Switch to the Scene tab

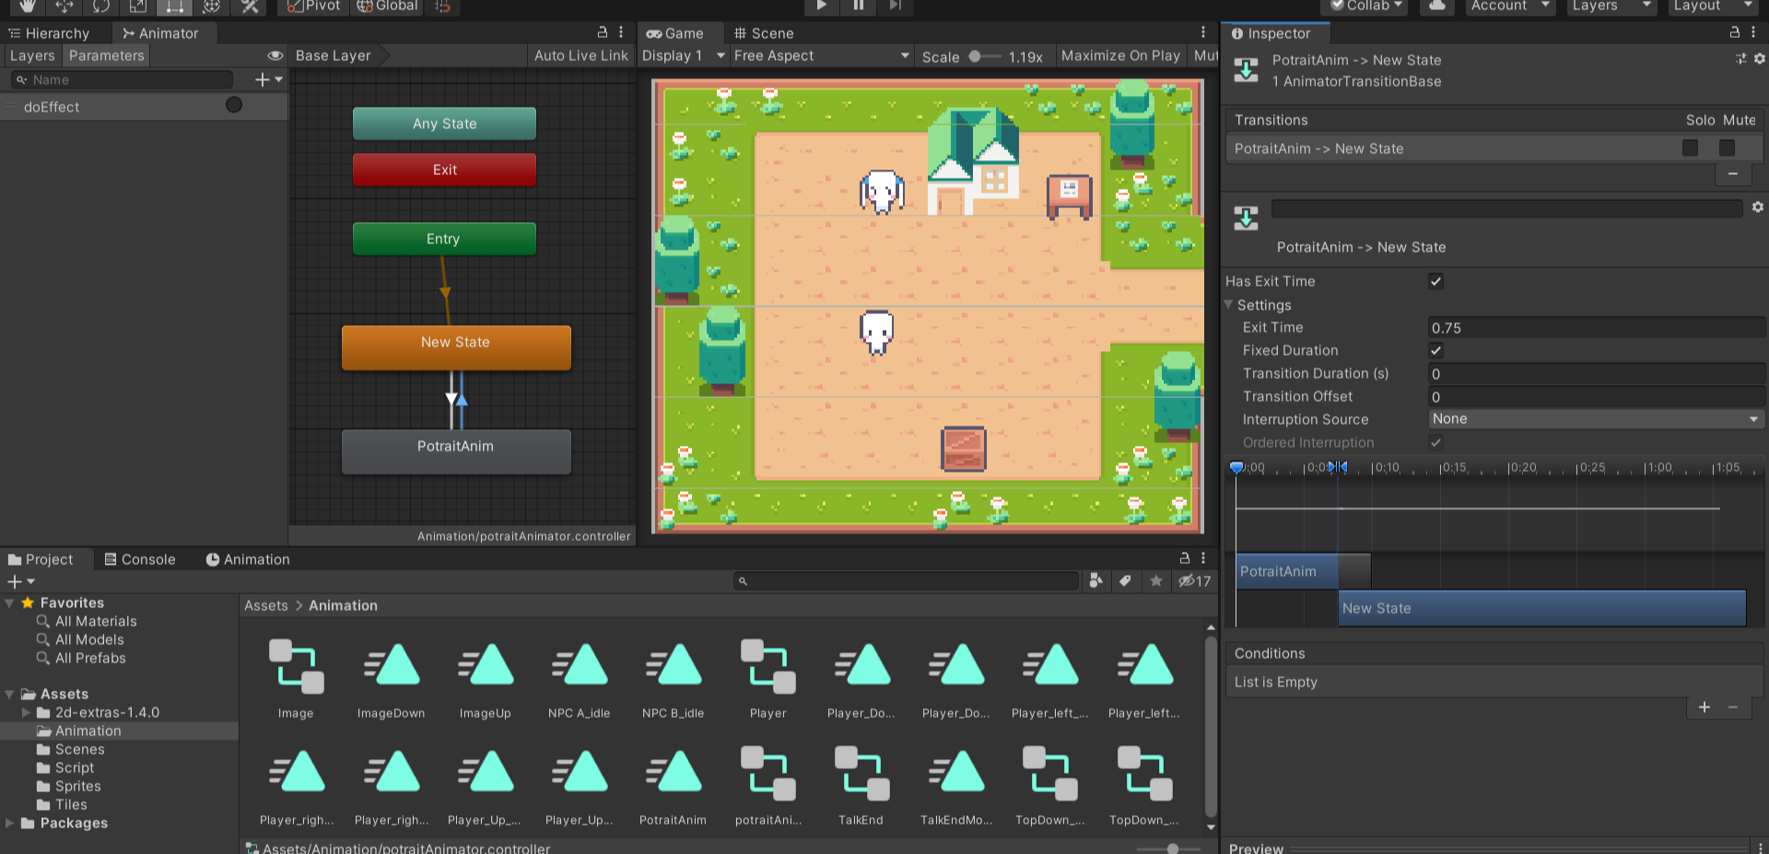coord(764,33)
